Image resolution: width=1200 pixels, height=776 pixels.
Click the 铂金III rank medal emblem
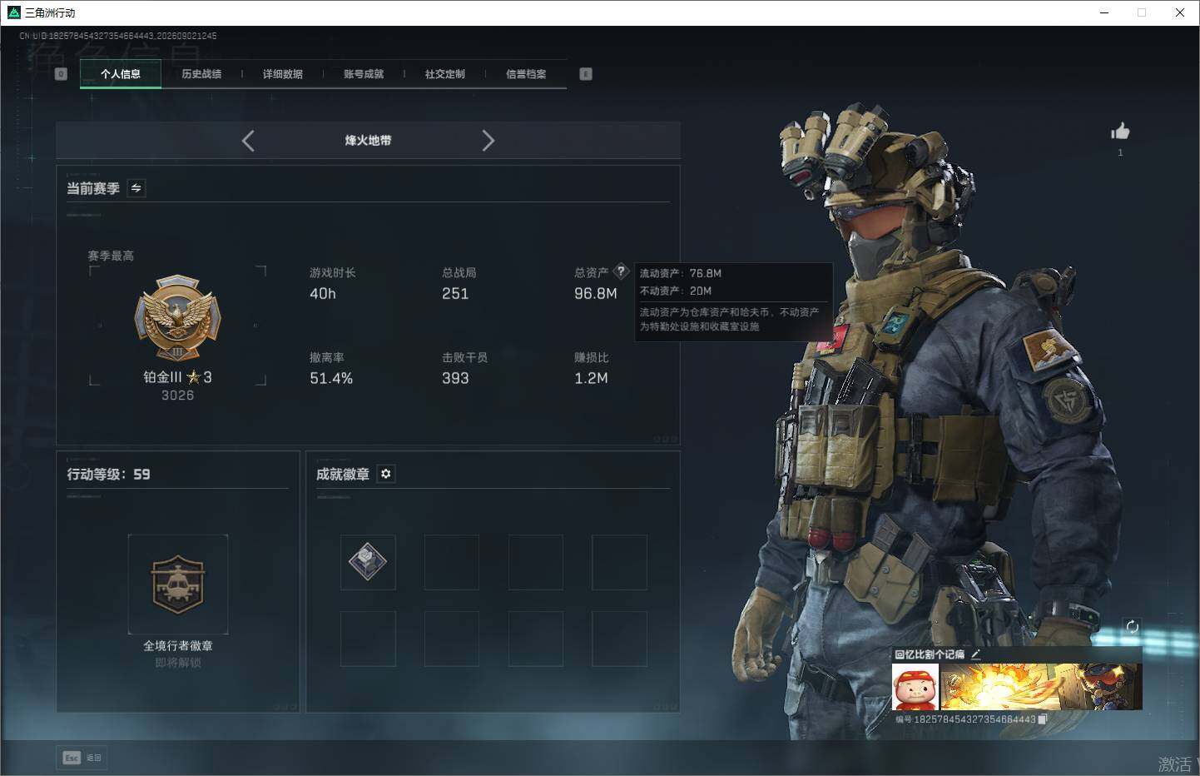click(x=178, y=319)
